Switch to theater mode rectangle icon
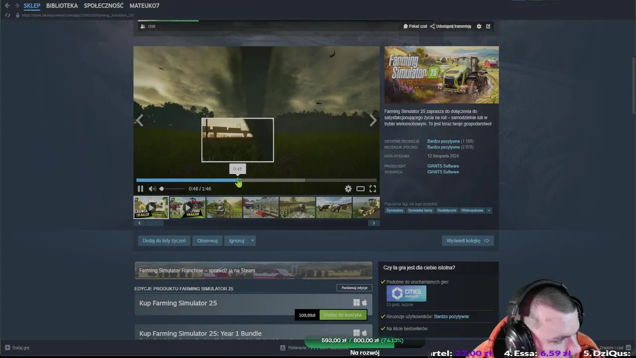This screenshot has height=358, width=636. tap(360, 188)
